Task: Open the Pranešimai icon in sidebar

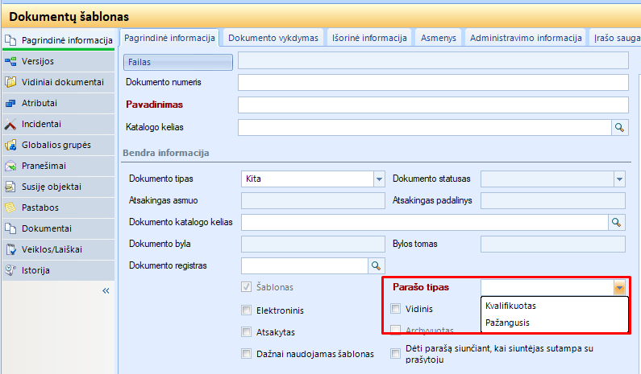Action: point(10,166)
